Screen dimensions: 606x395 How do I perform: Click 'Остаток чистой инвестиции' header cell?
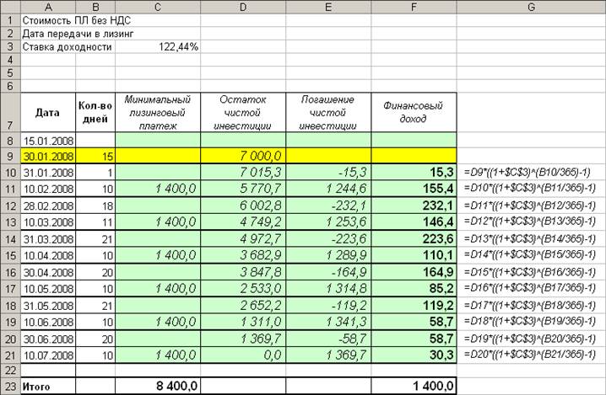(243, 111)
